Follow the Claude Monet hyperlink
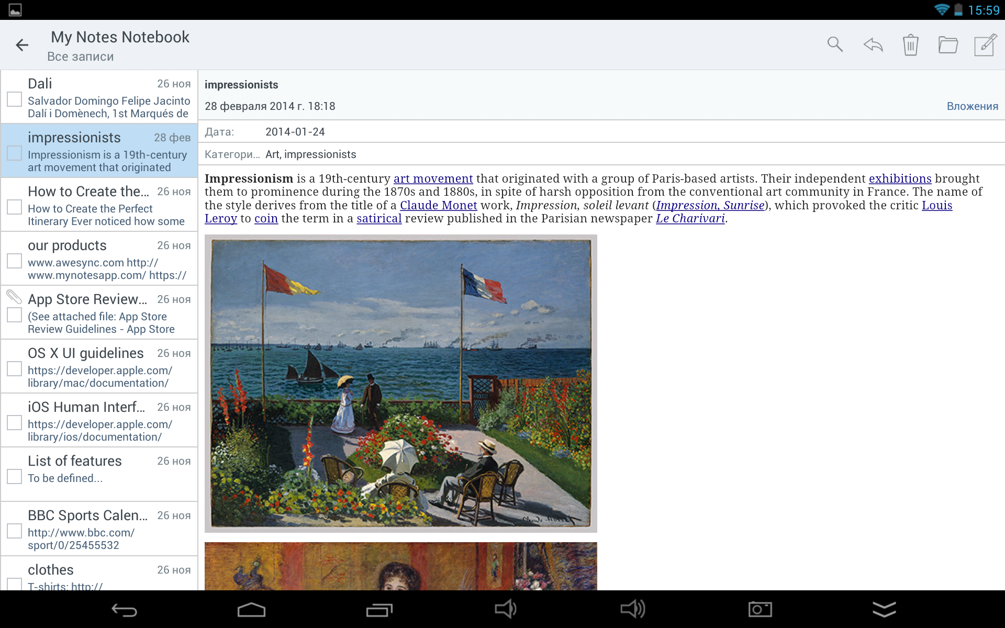This screenshot has width=1005, height=628. tap(438, 205)
